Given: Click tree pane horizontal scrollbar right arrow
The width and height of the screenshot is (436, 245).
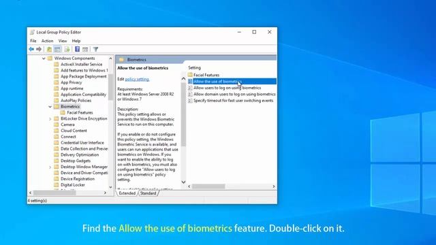Looking at the screenshot, I should [105, 193].
